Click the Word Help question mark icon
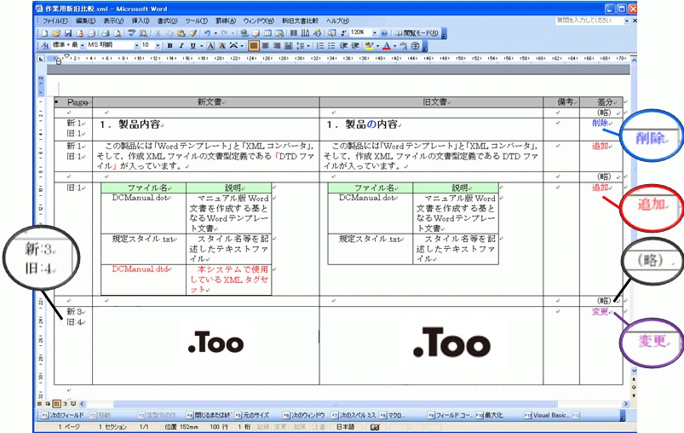Viewport: 684px width, 433px height. (x=384, y=33)
